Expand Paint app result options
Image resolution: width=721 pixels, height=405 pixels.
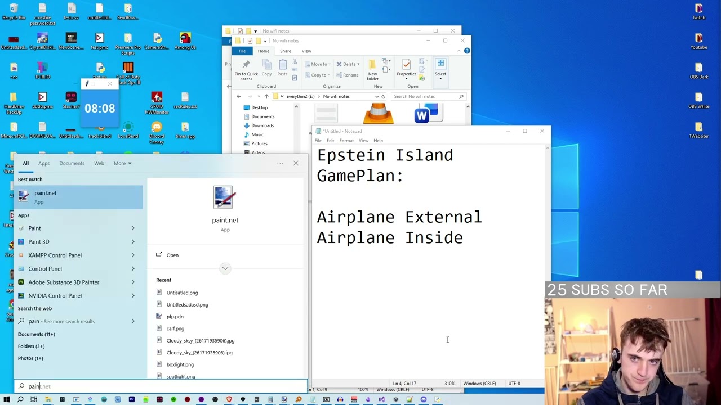pyautogui.click(x=133, y=228)
